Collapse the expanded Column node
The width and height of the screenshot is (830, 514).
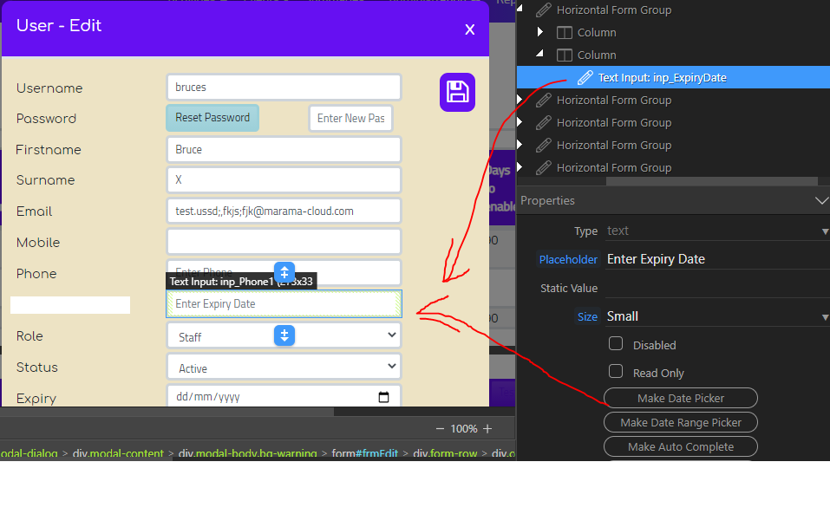coord(539,54)
